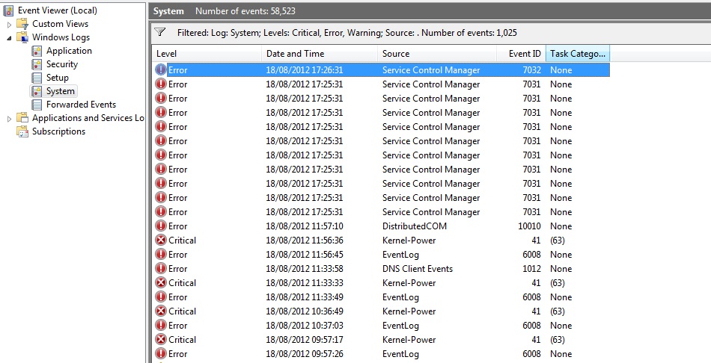Click the Application log icon
Screen dimensions: 711x363
(37, 51)
